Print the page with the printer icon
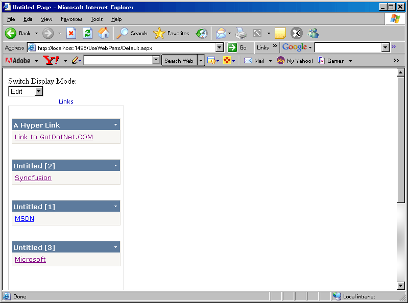408x303 pixels. coord(241,33)
